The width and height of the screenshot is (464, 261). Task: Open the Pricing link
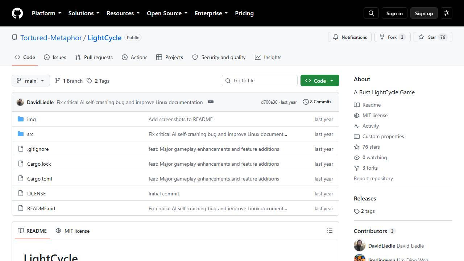coord(244,13)
